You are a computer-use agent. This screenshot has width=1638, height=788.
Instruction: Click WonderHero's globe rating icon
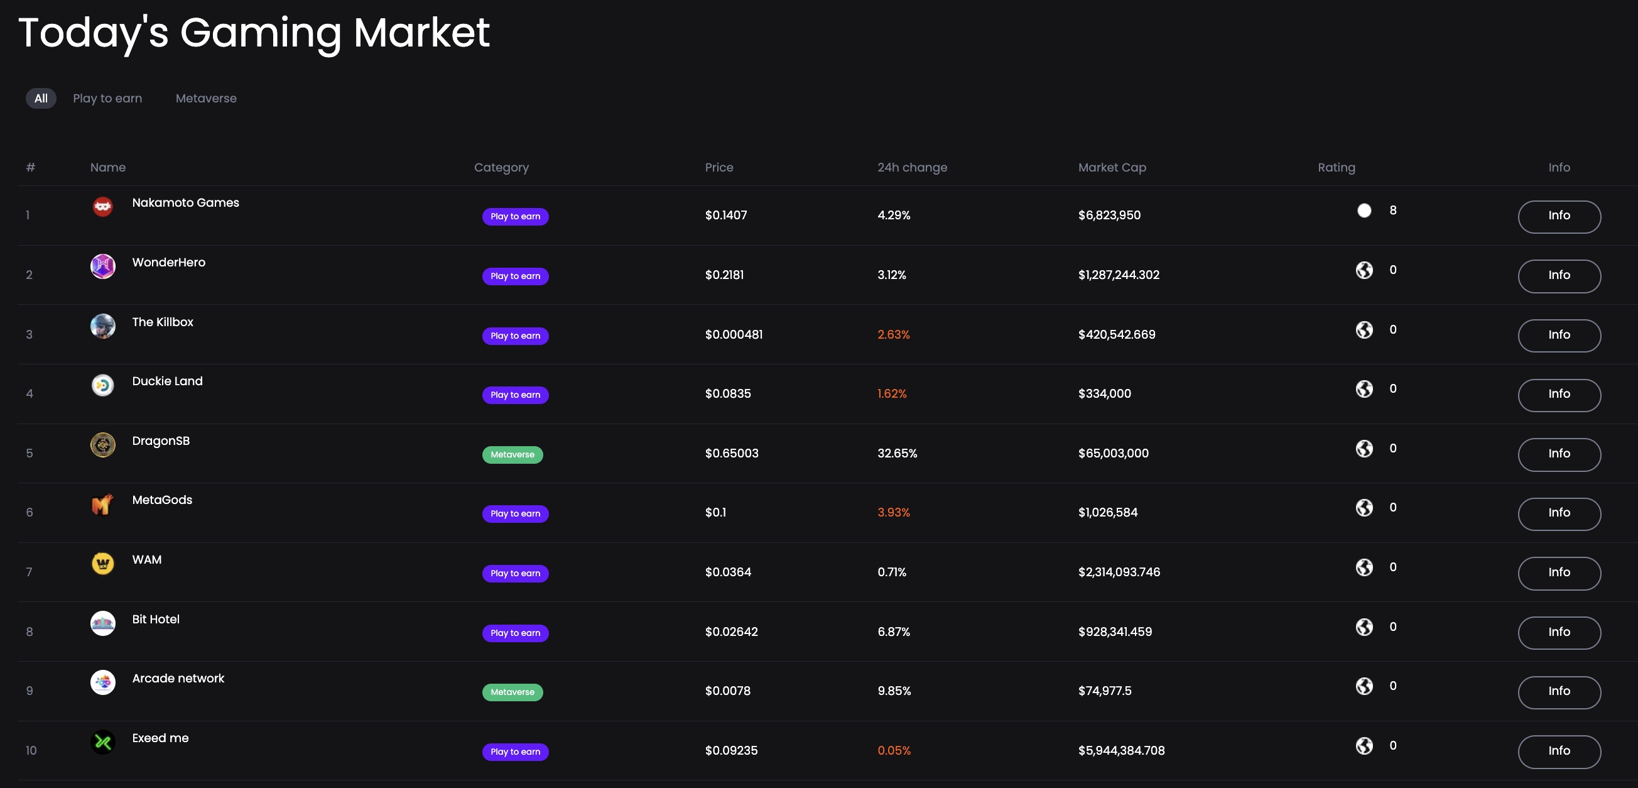[x=1364, y=270]
